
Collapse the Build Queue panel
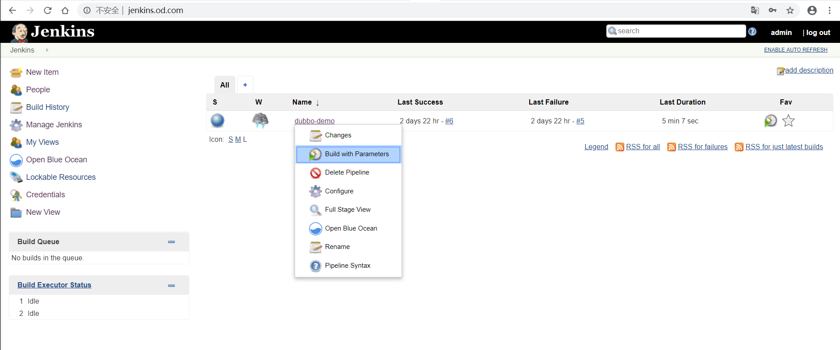coord(171,242)
